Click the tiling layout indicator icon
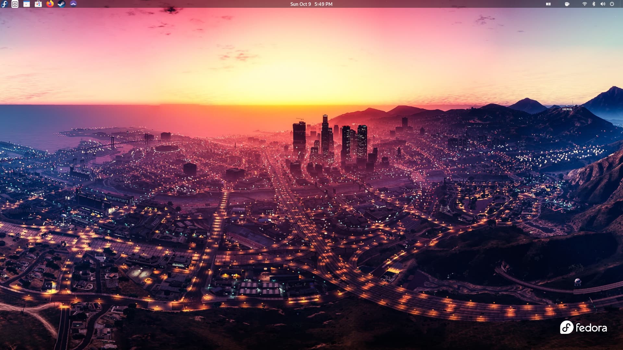623x350 pixels. (548, 4)
